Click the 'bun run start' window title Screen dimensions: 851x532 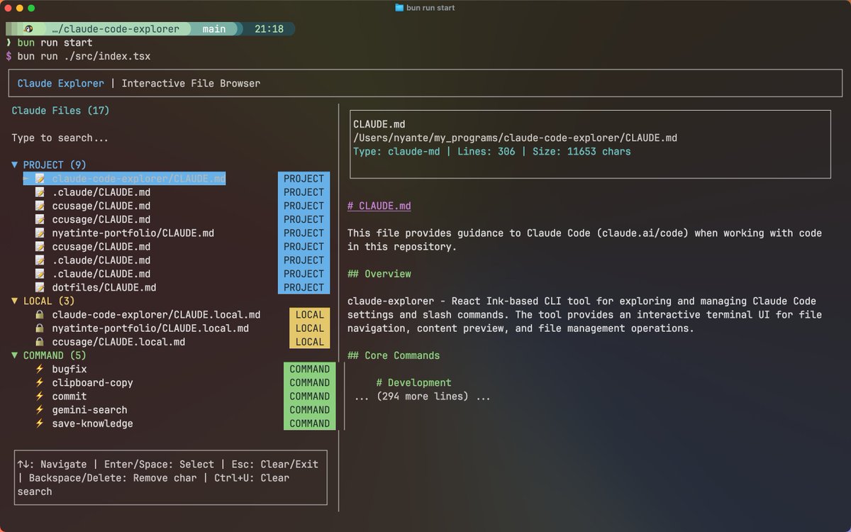(432, 8)
